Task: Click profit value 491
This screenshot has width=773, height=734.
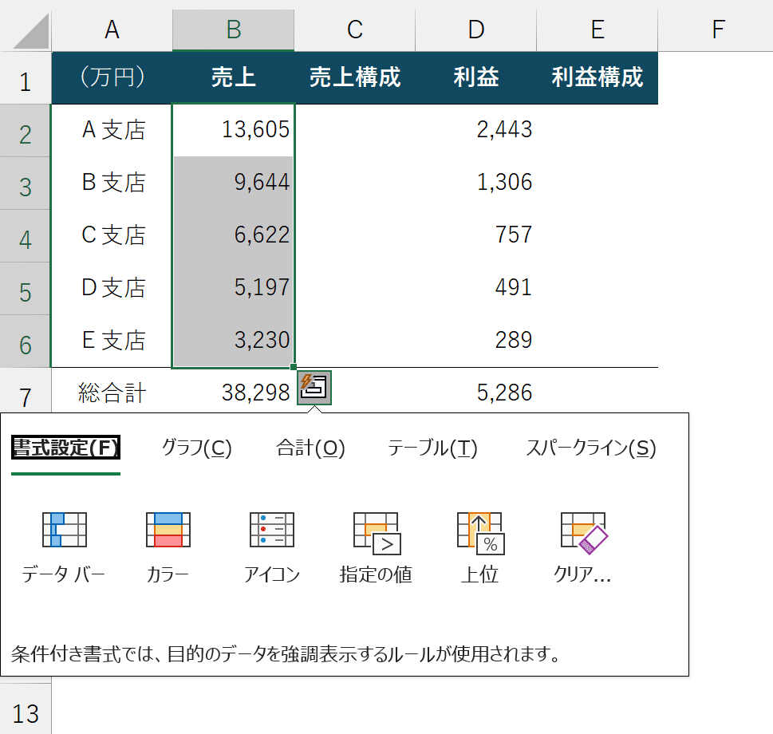Action: pos(475,289)
